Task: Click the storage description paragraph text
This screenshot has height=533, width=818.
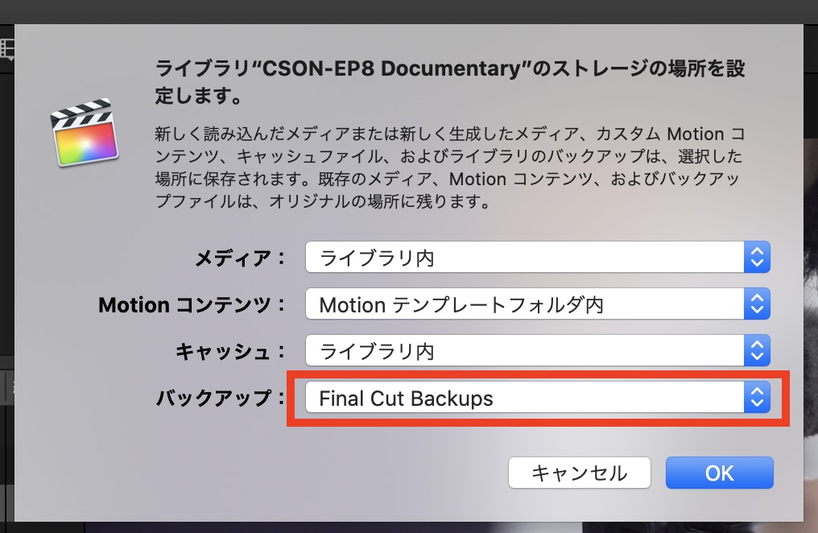Action: pos(449,167)
